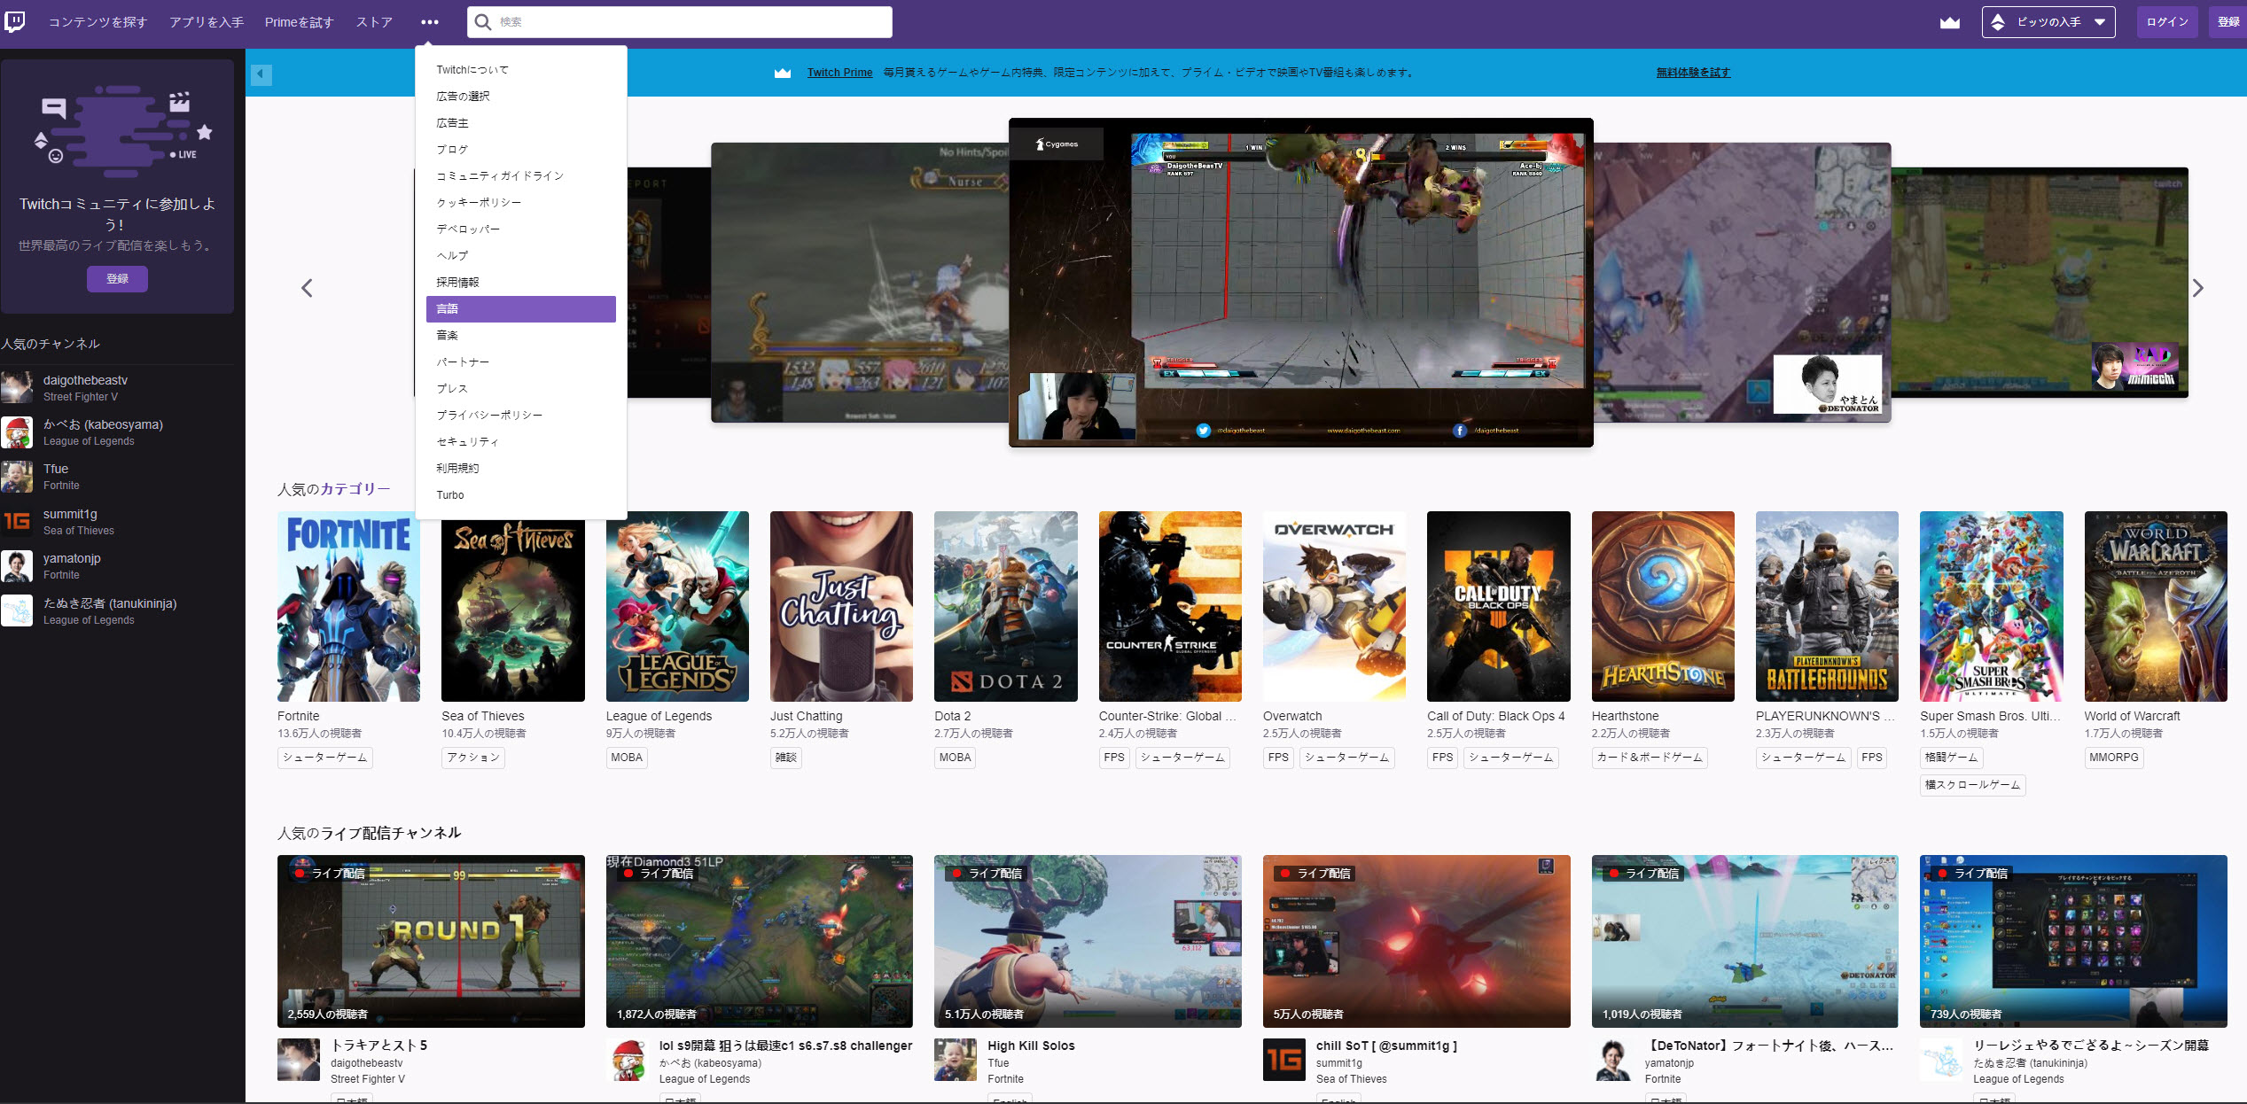2247x1104 pixels.
Task: Click 無料体験を試す link
Action: pos(1693,73)
